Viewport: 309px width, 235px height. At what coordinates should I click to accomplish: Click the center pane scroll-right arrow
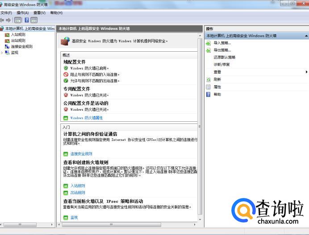pyautogui.click(x=195, y=225)
